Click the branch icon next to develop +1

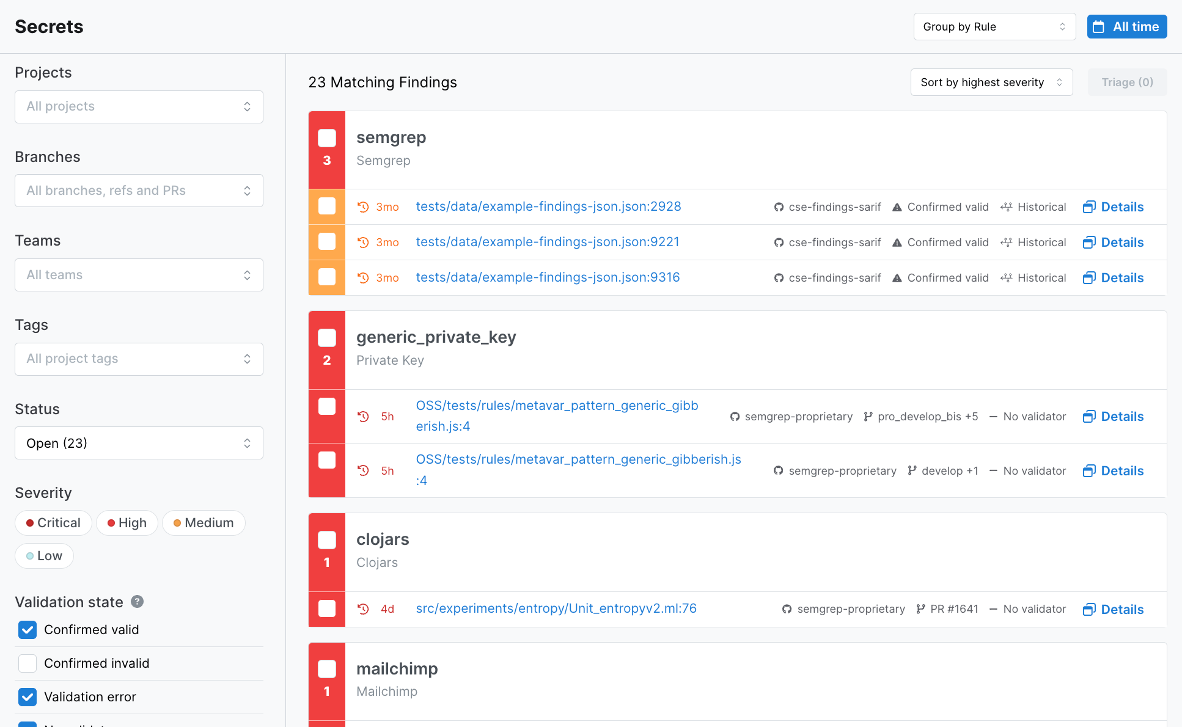pos(912,470)
